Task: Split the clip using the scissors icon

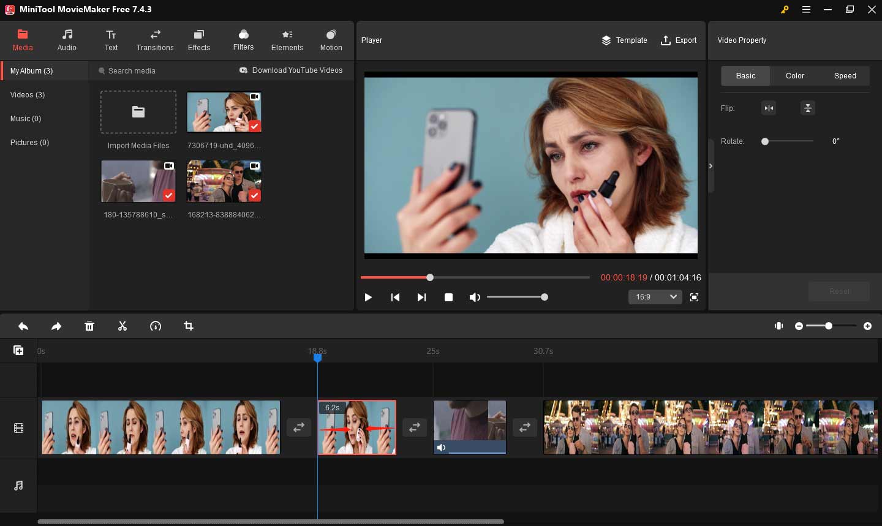Action: point(123,326)
